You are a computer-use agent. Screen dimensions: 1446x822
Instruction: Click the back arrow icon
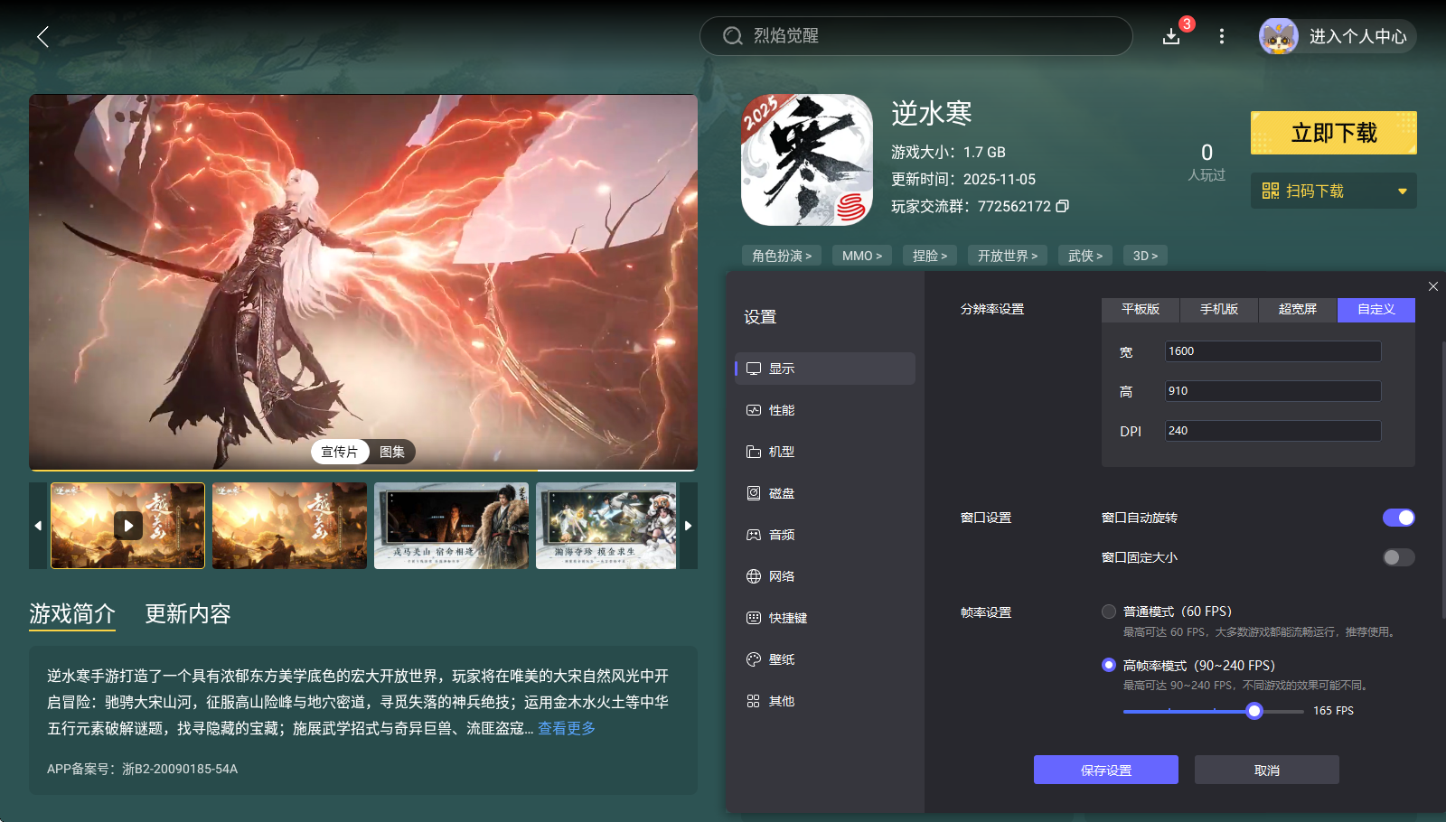42,36
